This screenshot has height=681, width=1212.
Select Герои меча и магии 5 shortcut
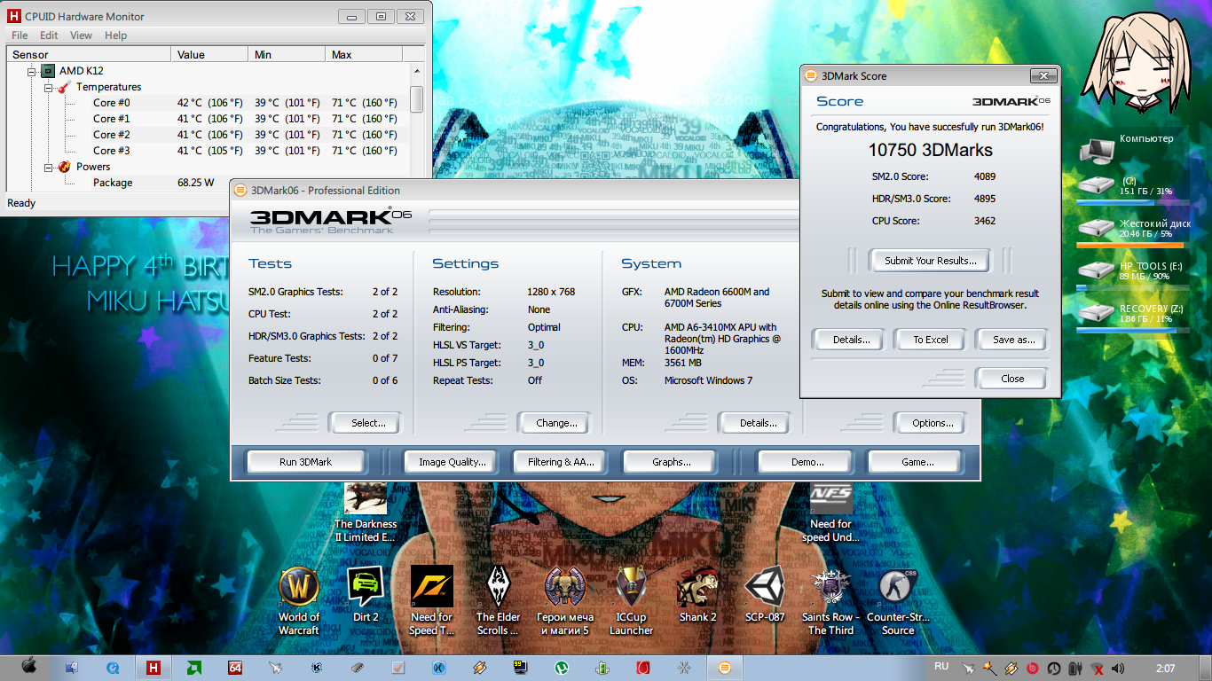click(565, 600)
